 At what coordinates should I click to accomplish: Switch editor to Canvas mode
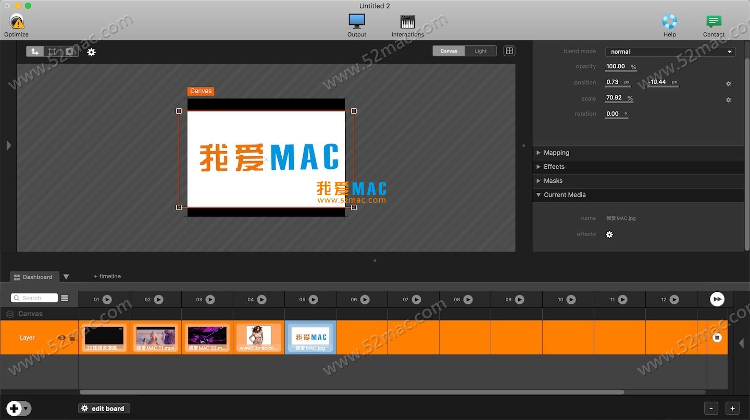coord(448,51)
